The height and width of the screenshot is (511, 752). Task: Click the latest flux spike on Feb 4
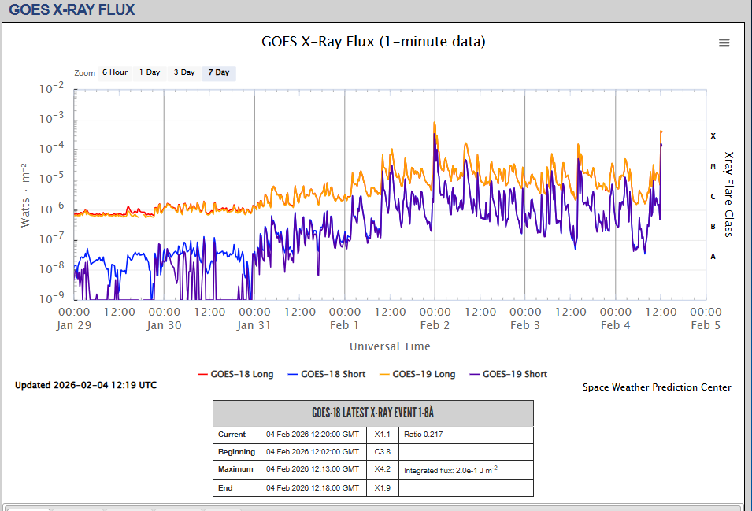(661, 132)
